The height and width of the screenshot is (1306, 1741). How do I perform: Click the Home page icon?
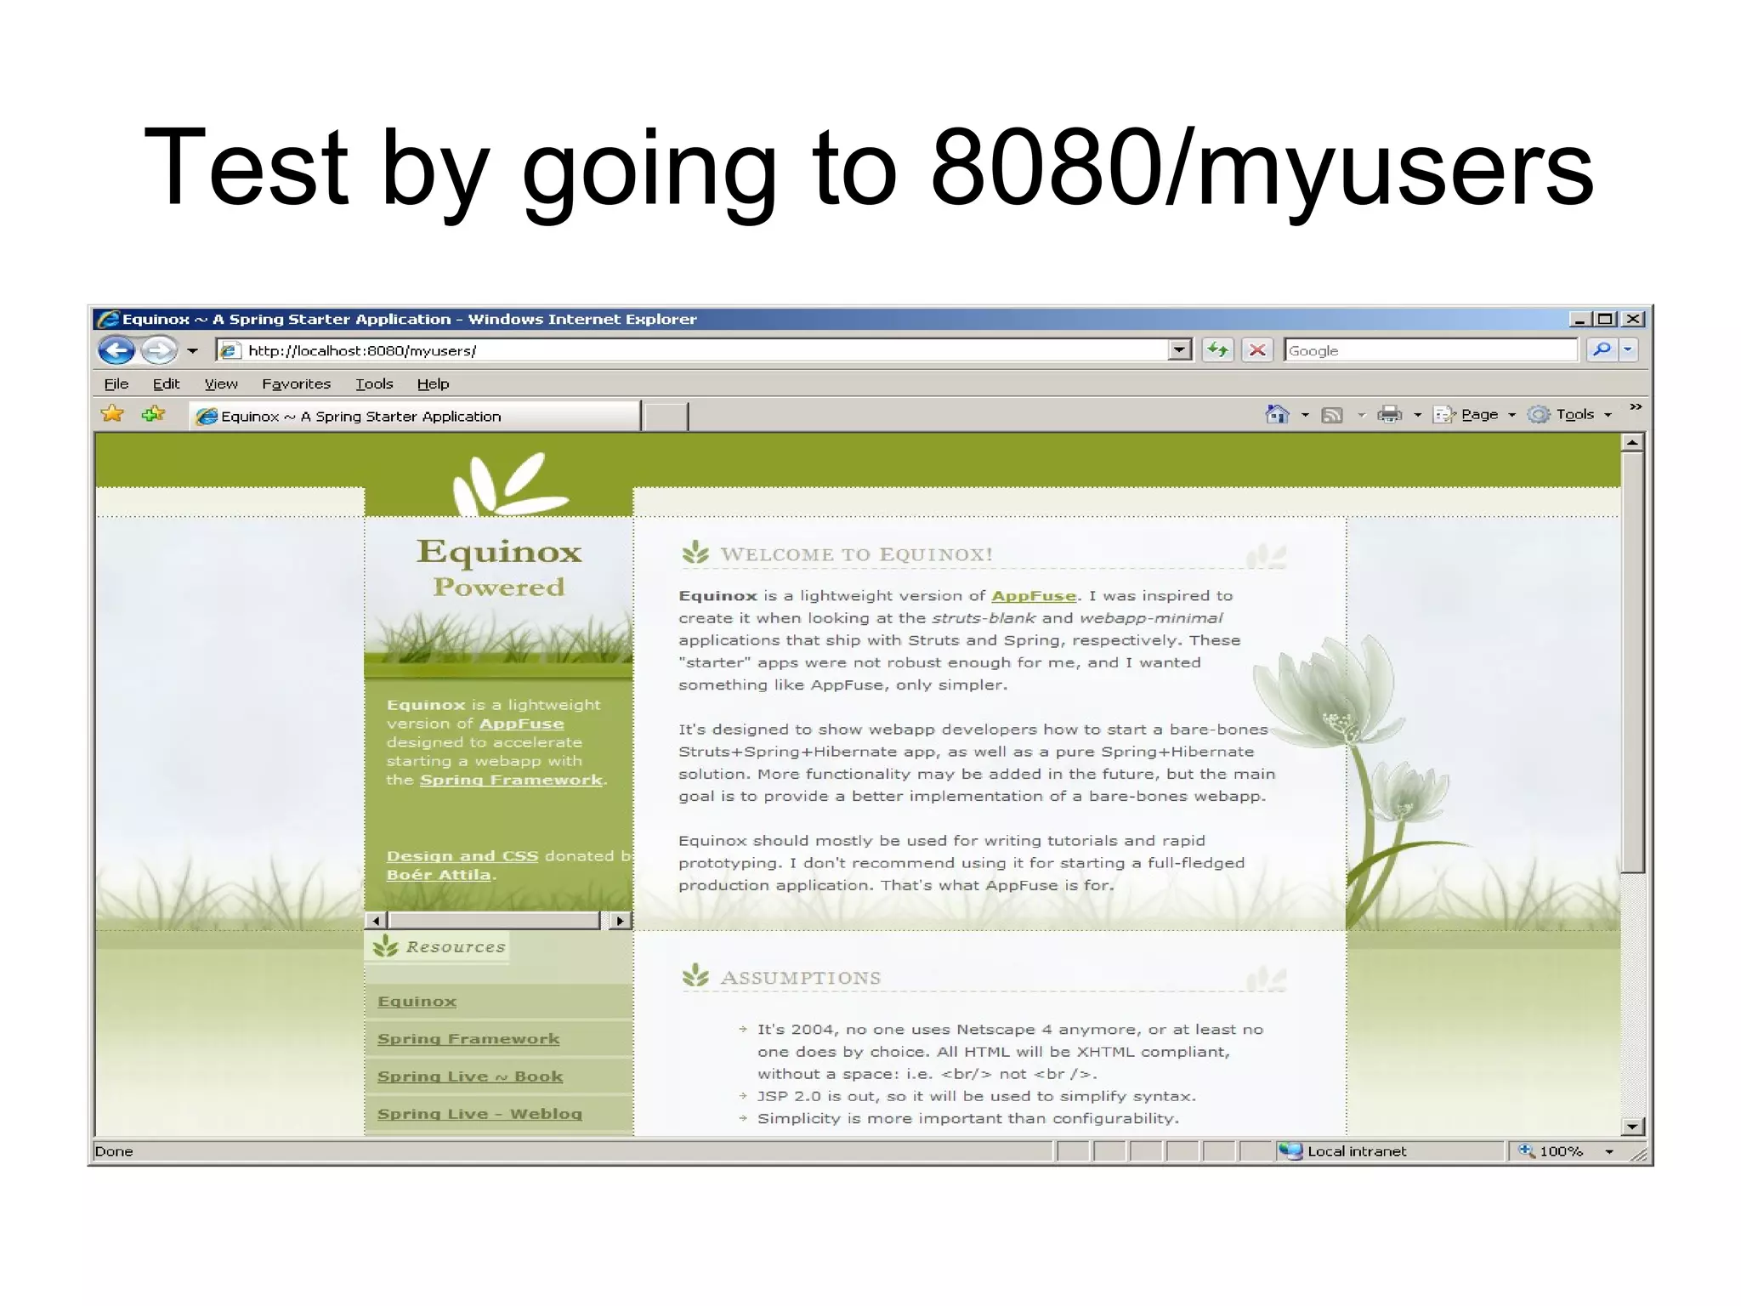pos(1277,415)
